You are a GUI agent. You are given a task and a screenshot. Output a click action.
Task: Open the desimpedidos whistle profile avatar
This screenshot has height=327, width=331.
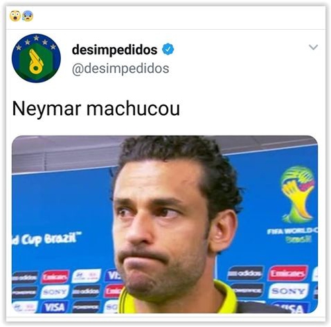[36, 58]
